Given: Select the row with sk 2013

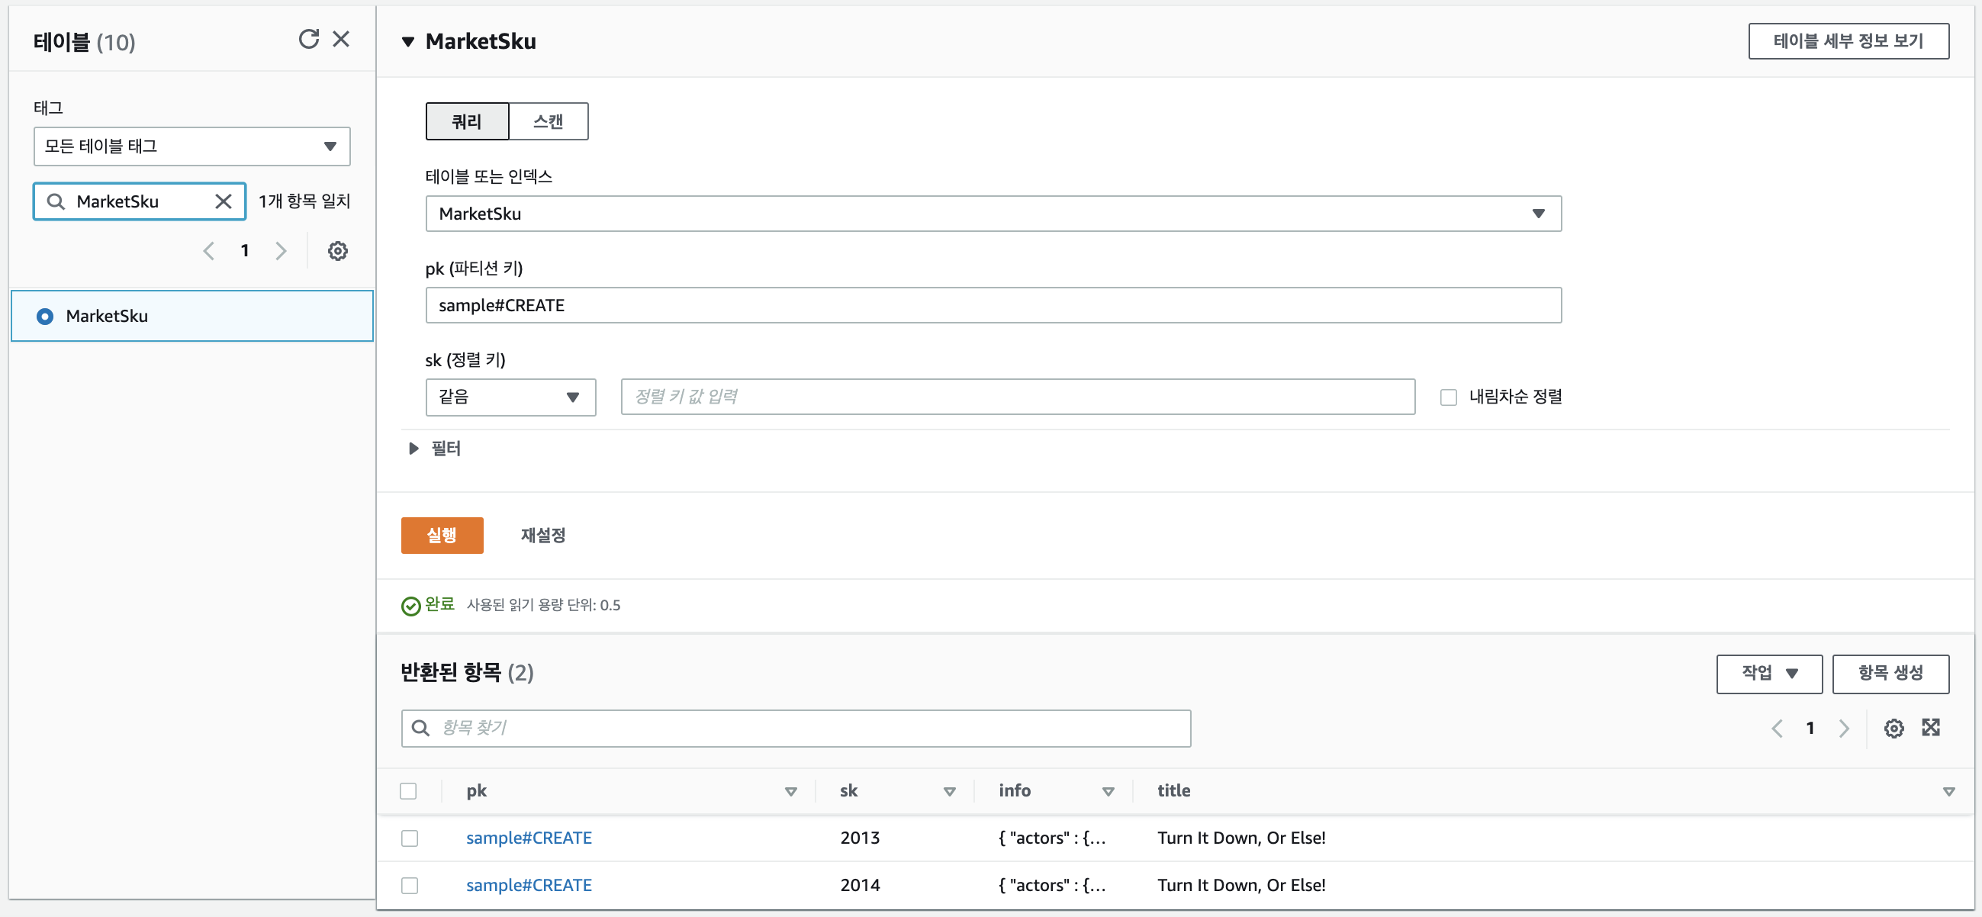Looking at the screenshot, I should pyautogui.click(x=410, y=838).
